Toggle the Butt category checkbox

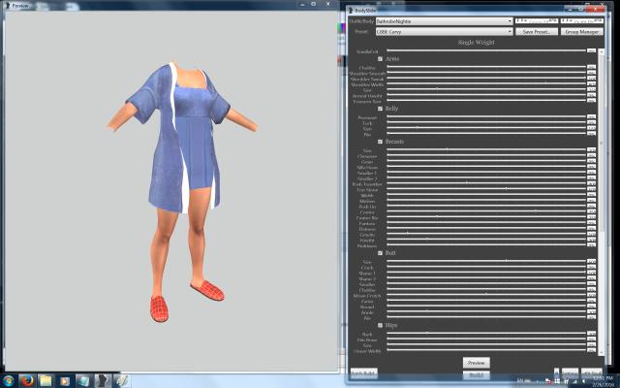coord(381,252)
